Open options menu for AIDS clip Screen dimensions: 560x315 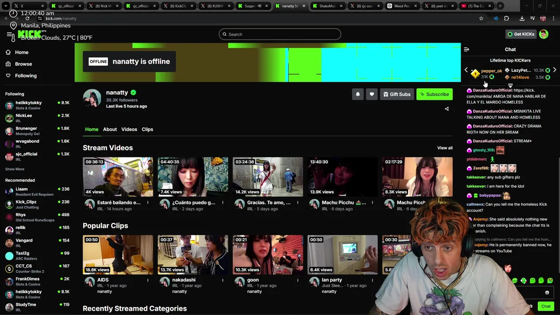click(x=148, y=280)
